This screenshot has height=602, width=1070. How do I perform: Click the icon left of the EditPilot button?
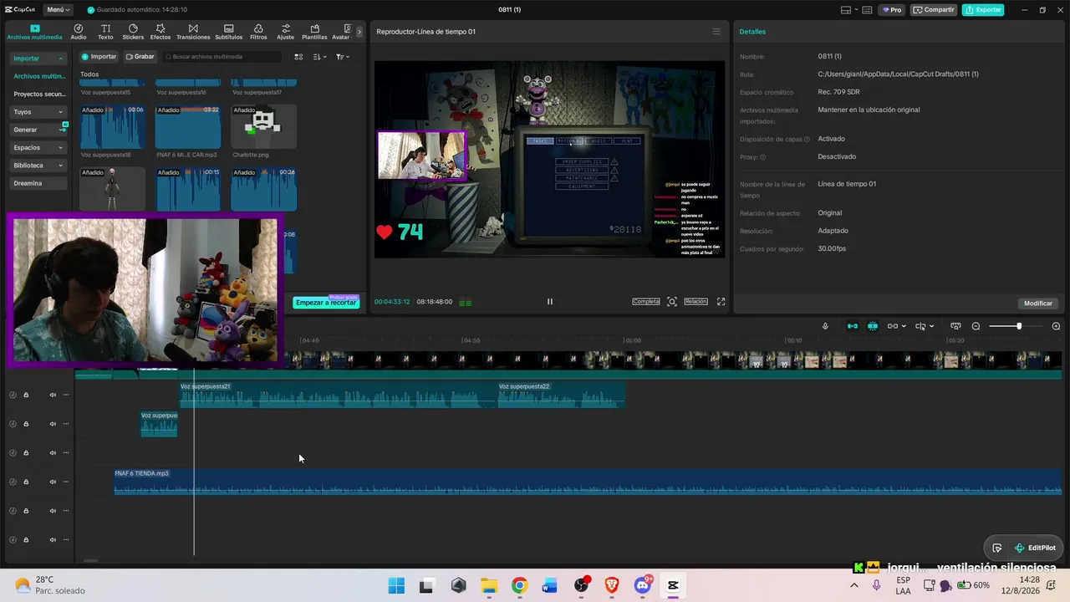pos(997,548)
